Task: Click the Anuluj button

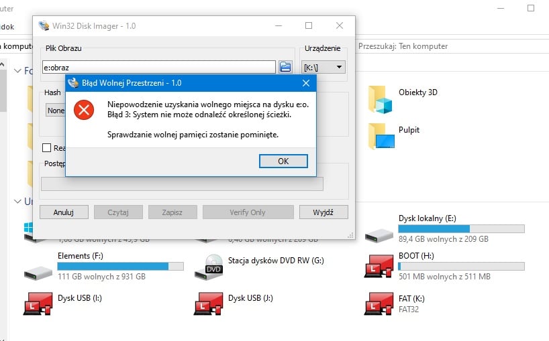Action: click(64, 212)
